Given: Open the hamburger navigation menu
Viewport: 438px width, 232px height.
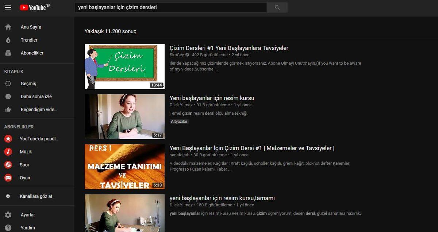Looking at the screenshot, I should [8, 7].
